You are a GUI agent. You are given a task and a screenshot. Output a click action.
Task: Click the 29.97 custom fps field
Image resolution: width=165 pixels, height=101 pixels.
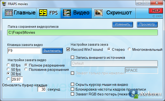[17, 79]
